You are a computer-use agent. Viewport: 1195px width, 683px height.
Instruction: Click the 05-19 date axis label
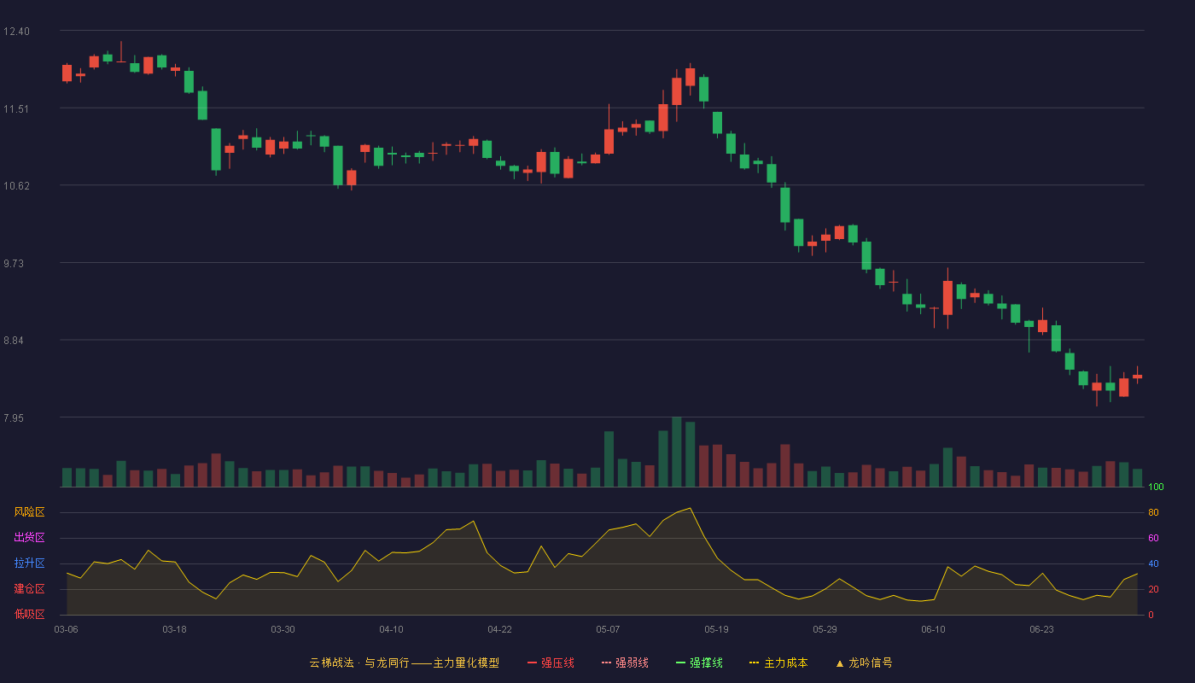coord(716,629)
